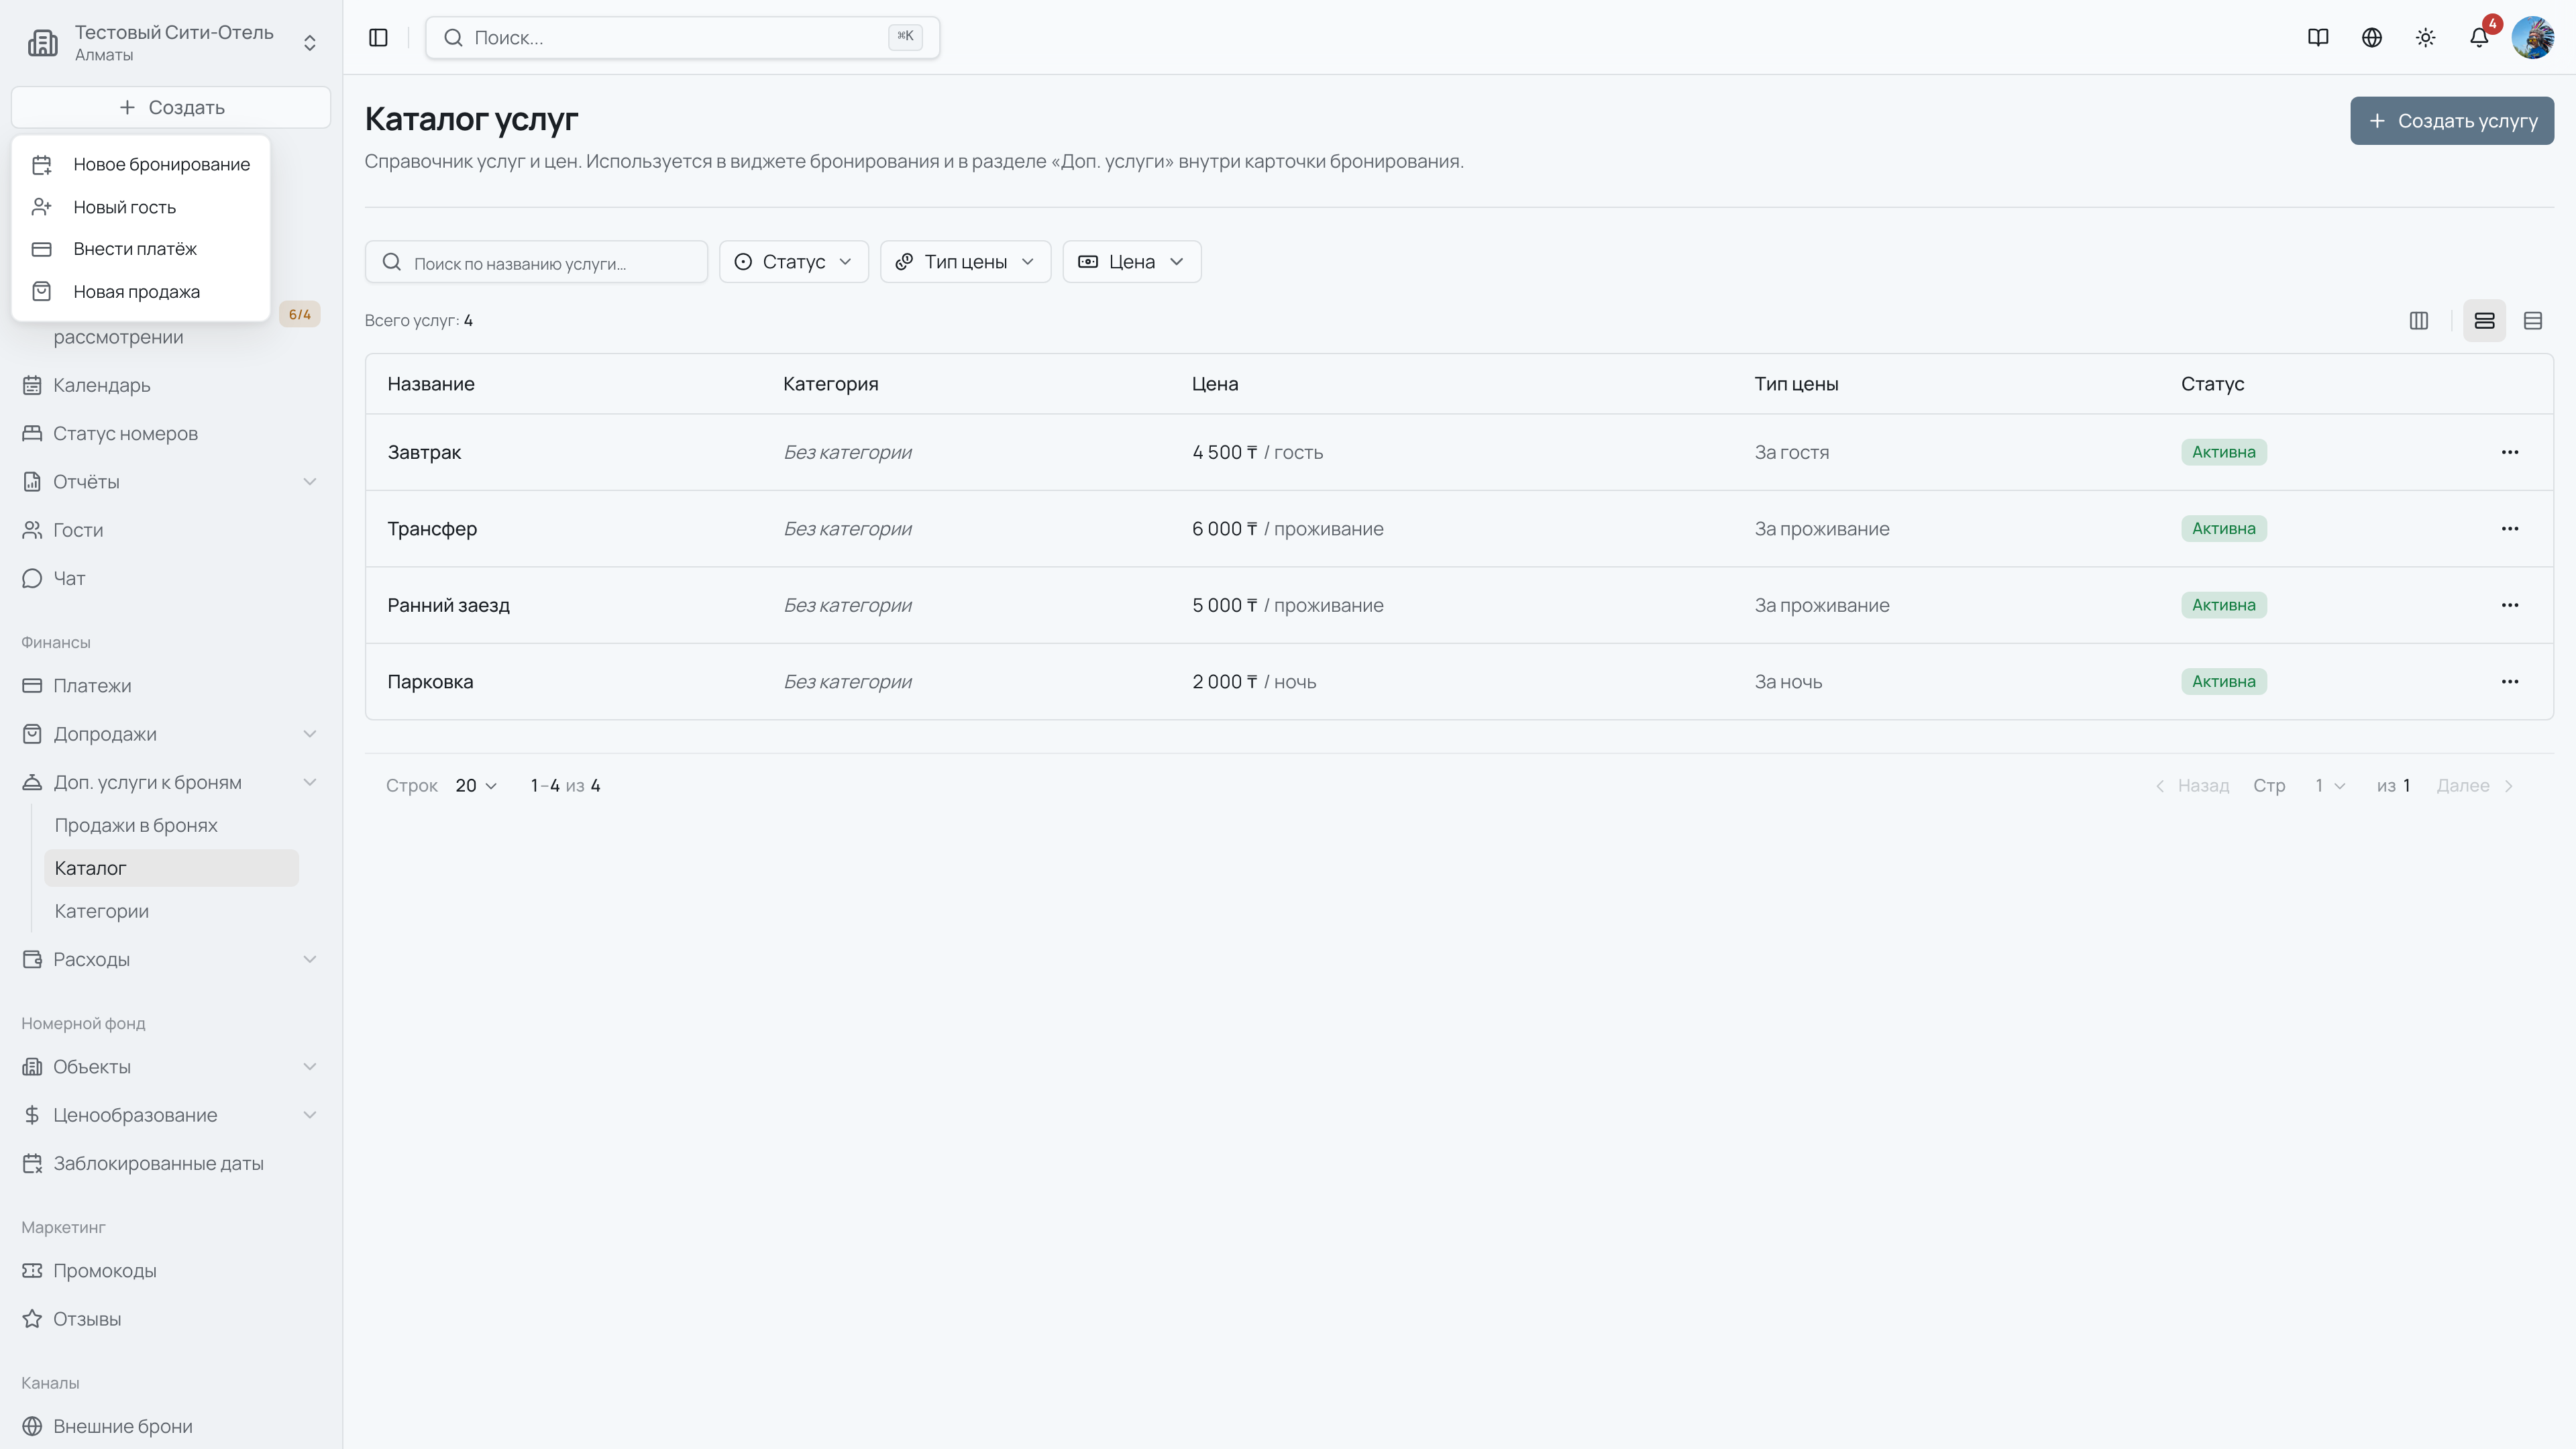Click the Активна badge for Ранний заезд
Screen dimensions: 2576x1449
2224,605
